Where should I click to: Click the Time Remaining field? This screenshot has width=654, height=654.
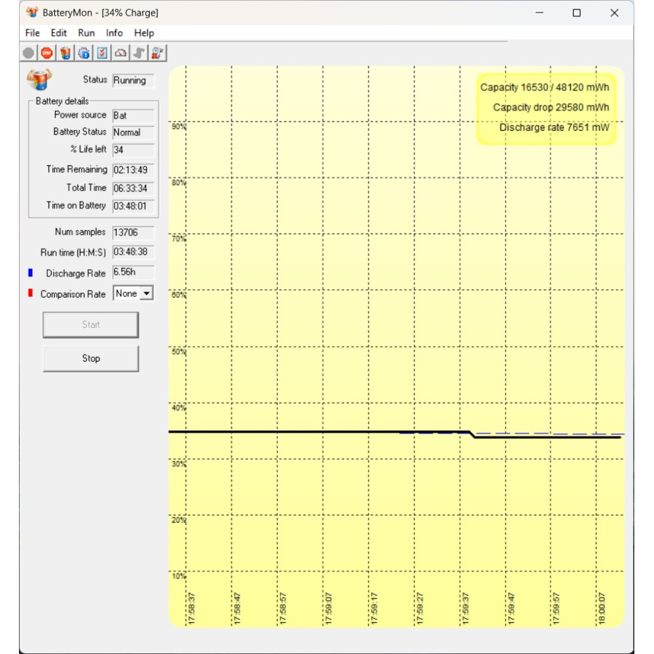point(133,170)
